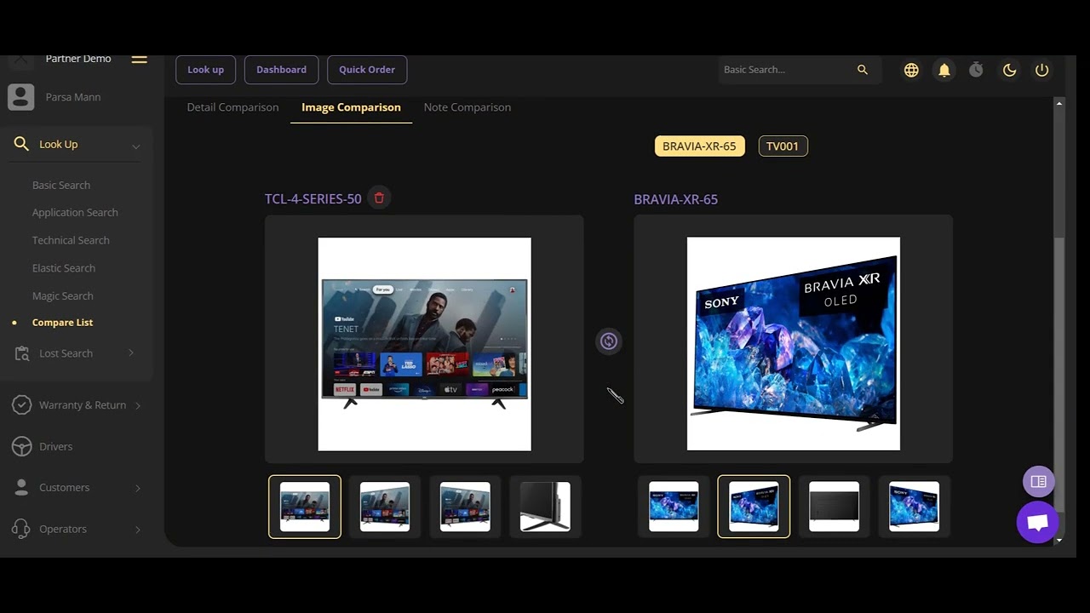Select third TCL thumbnail image
This screenshot has width=1090, height=613.
coord(465,507)
